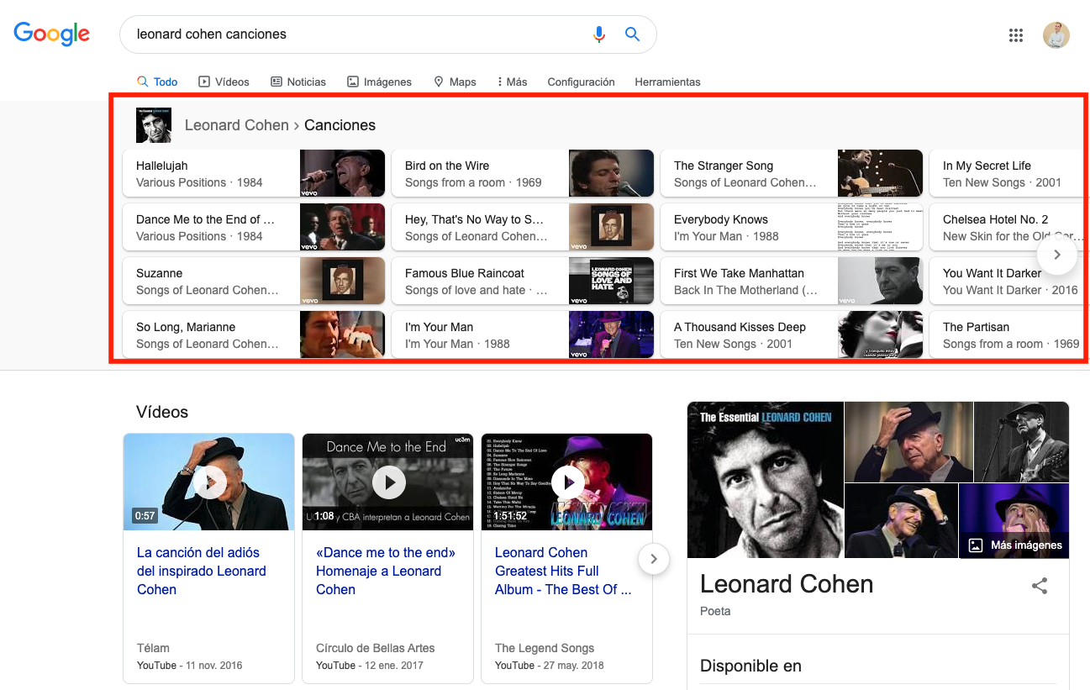Show next songs with the carousel arrow
Image resolution: width=1090 pixels, height=690 pixels.
click(1057, 255)
